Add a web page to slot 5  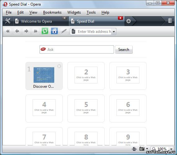coord(86,108)
